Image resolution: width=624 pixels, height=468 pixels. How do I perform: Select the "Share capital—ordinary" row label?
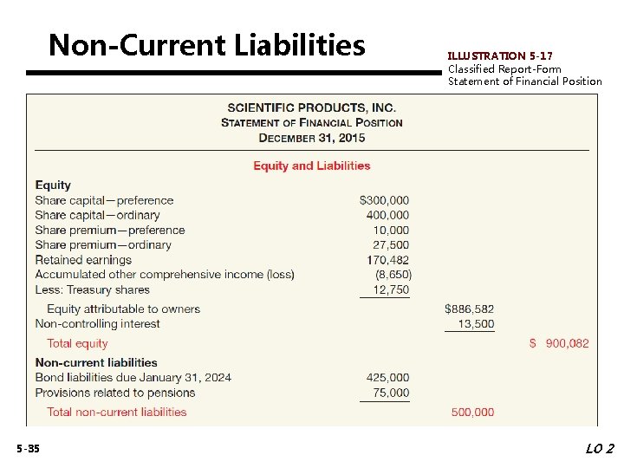pyautogui.click(x=97, y=215)
